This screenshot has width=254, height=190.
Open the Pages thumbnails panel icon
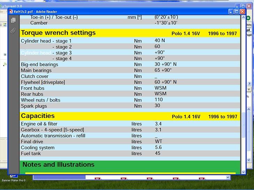[x=14, y=20]
